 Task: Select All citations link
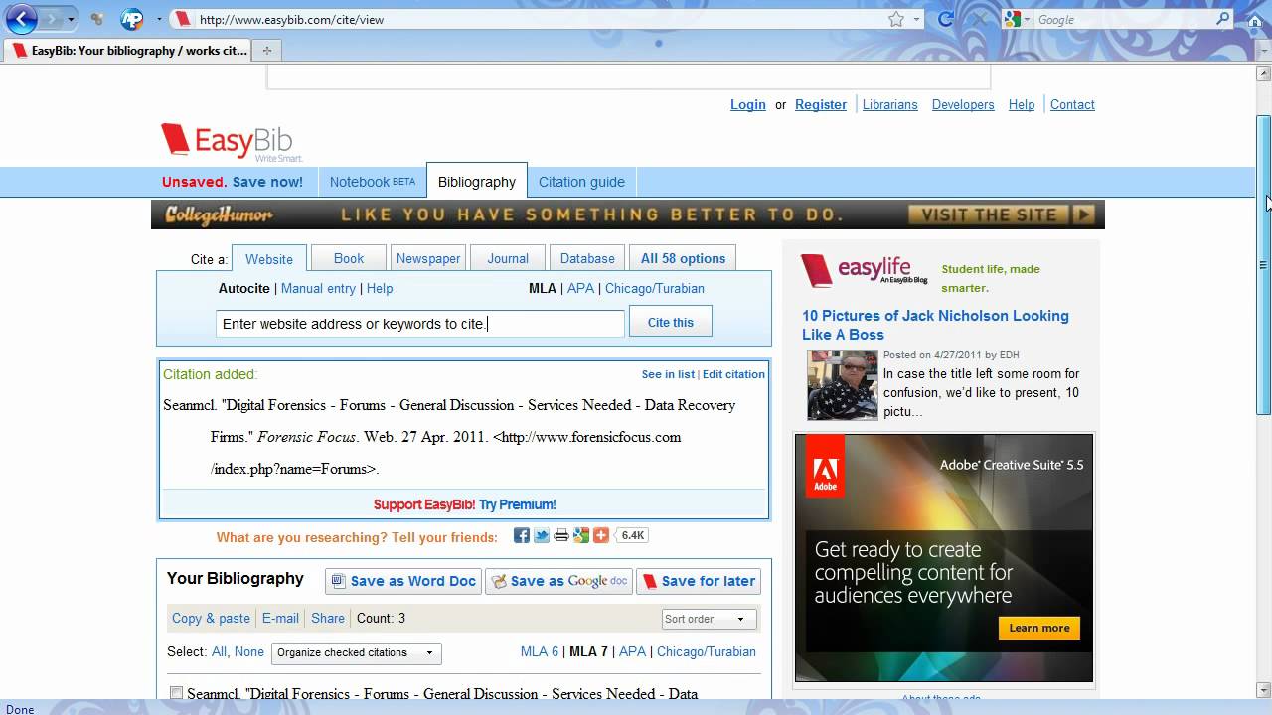(219, 652)
